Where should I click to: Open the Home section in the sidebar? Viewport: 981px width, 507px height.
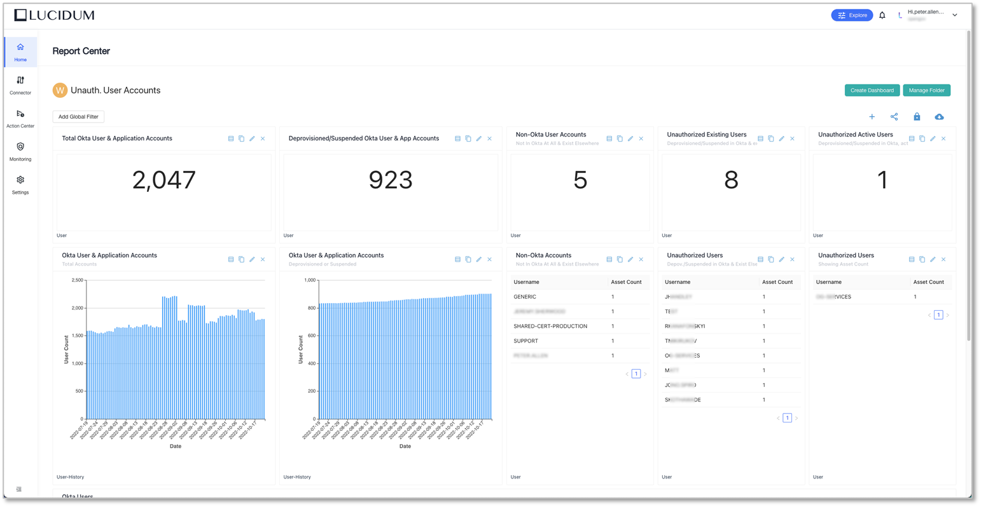[x=20, y=52]
